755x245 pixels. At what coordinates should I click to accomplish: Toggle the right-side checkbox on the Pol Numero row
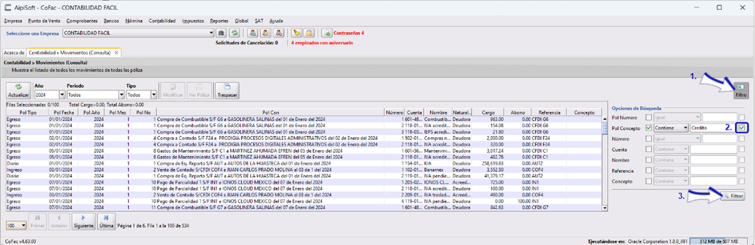[x=743, y=117]
